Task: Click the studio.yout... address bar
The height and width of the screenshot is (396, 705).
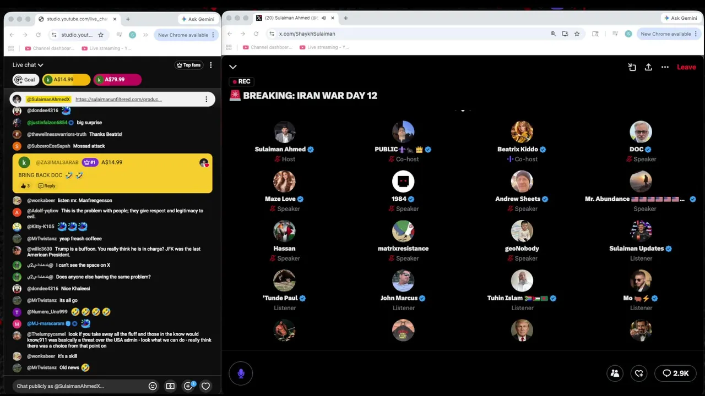Action: pos(77,35)
